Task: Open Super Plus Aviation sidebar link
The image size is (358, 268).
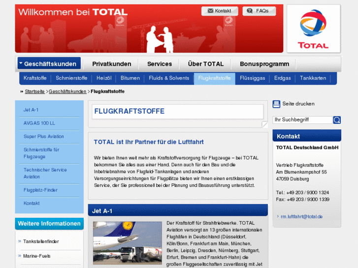Action: (44, 136)
